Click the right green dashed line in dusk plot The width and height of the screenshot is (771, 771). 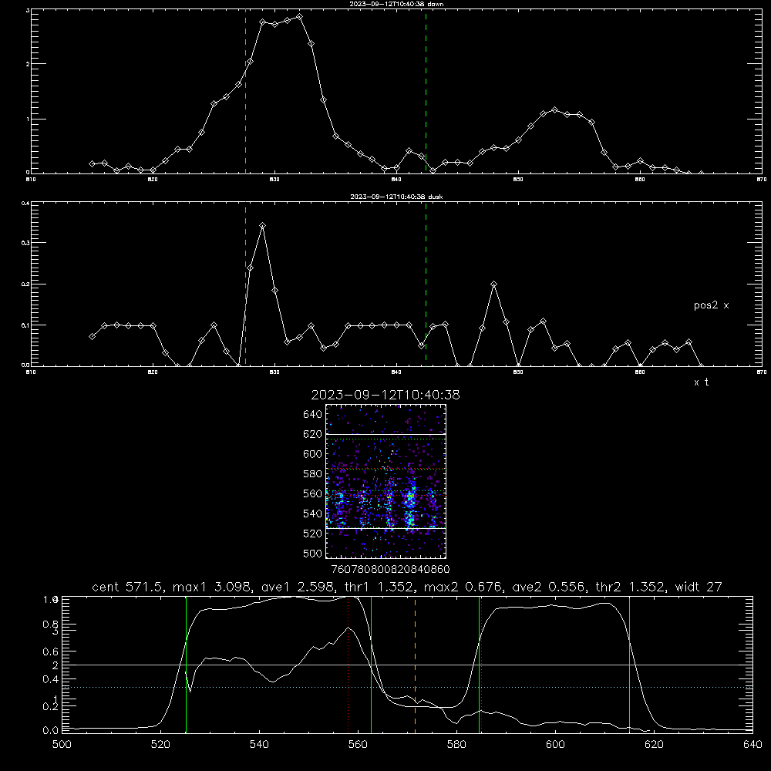point(426,284)
